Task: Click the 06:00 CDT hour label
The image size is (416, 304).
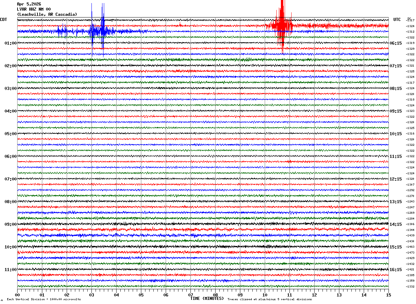Action: point(11,156)
